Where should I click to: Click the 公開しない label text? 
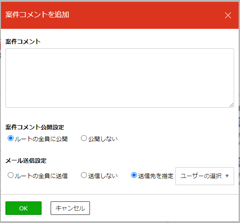[x=103, y=139]
